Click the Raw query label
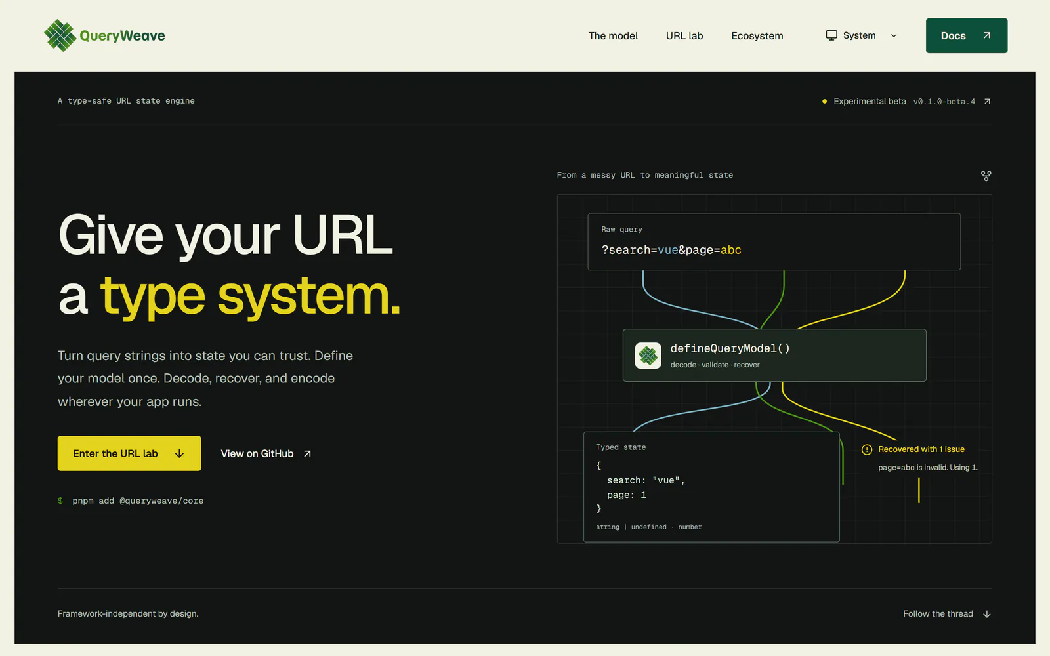This screenshot has width=1050, height=656. point(621,230)
